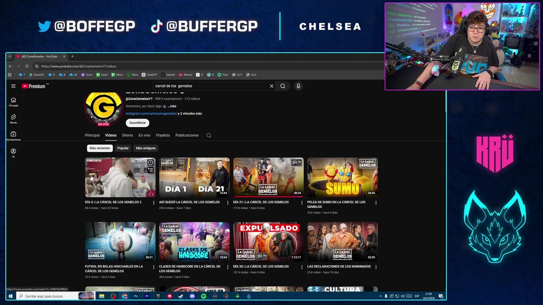Open Steam from the taskbar
This screenshot has height=305, width=543.
[x=181, y=296]
